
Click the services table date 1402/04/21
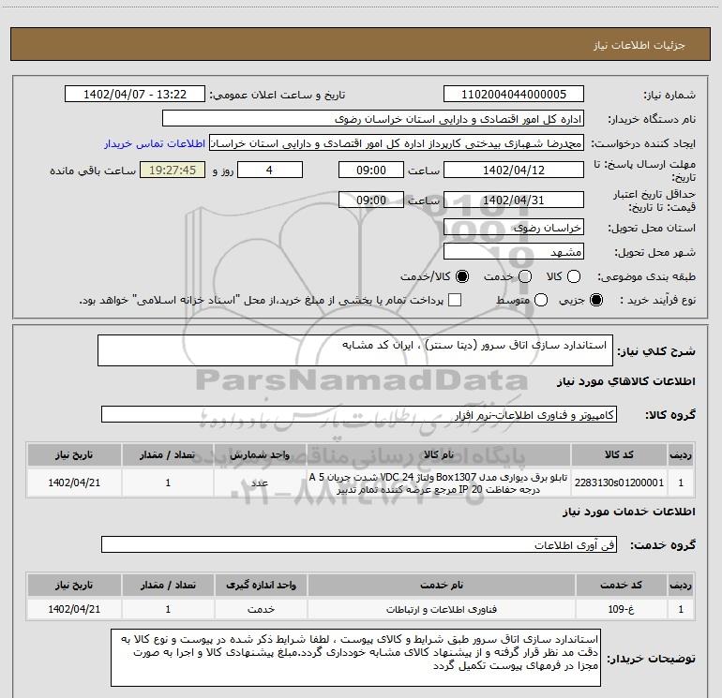[x=74, y=609]
